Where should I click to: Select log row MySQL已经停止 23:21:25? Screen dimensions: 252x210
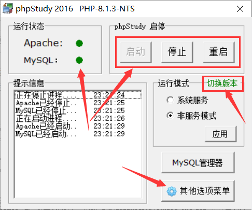click(x=78, y=110)
